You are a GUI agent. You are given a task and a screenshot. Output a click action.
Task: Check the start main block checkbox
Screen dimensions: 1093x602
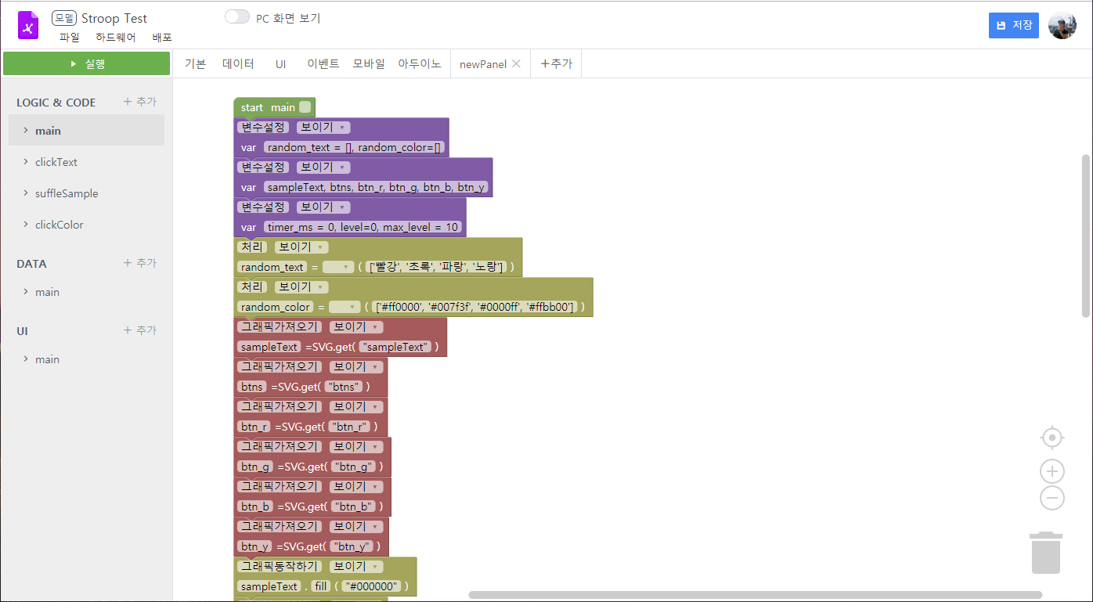pos(305,107)
